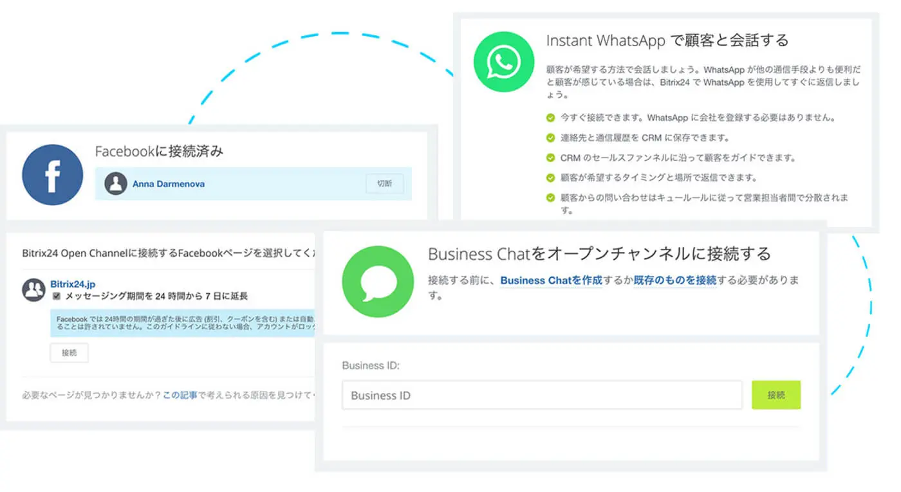Click the checkmark beside 顧客が希望するタイミング
The height and width of the screenshot is (492, 901).
[550, 178]
